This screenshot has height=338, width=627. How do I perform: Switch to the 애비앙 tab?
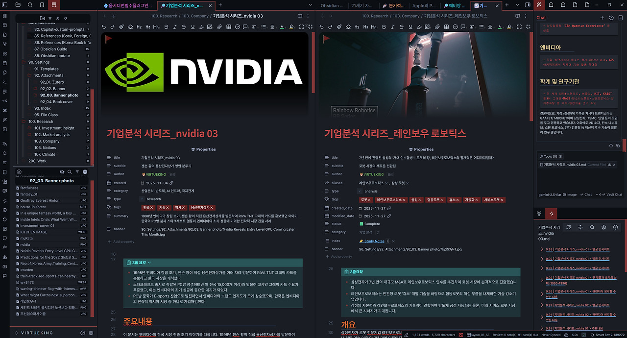coord(454,5)
